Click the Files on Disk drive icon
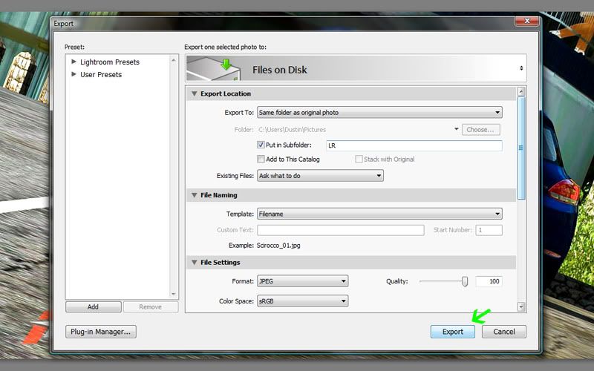The image size is (594, 371). pyautogui.click(x=214, y=68)
